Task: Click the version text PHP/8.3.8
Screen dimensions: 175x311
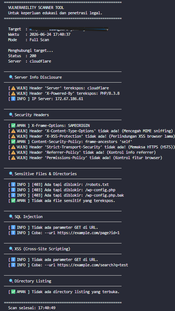Action: point(110,93)
